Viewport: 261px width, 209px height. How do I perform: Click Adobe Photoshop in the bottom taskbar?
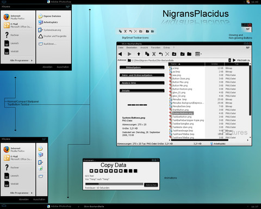(x=59, y=206)
